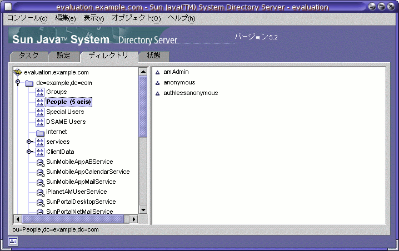The height and width of the screenshot is (251, 399).
Task: Select SunMobileAppMailService in the tree
Action: (81, 182)
